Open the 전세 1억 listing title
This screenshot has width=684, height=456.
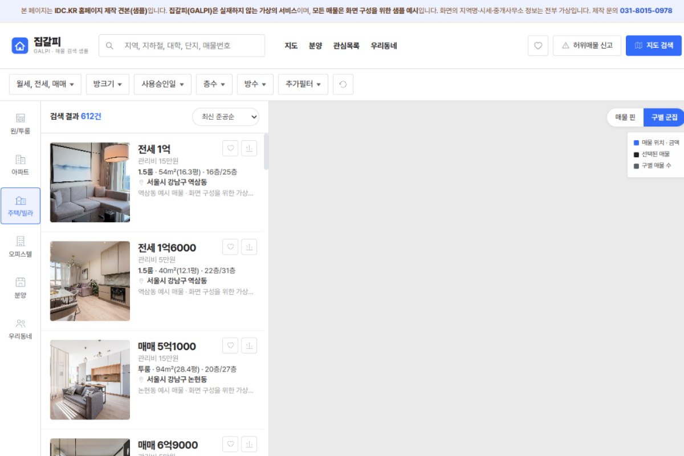point(154,149)
